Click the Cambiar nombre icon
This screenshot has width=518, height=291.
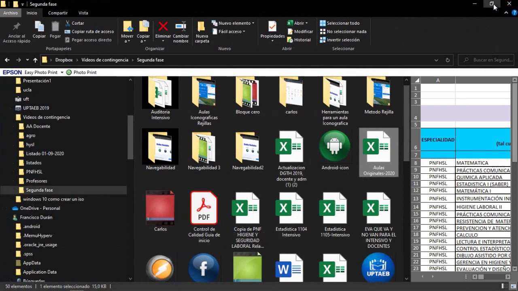pos(180,27)
